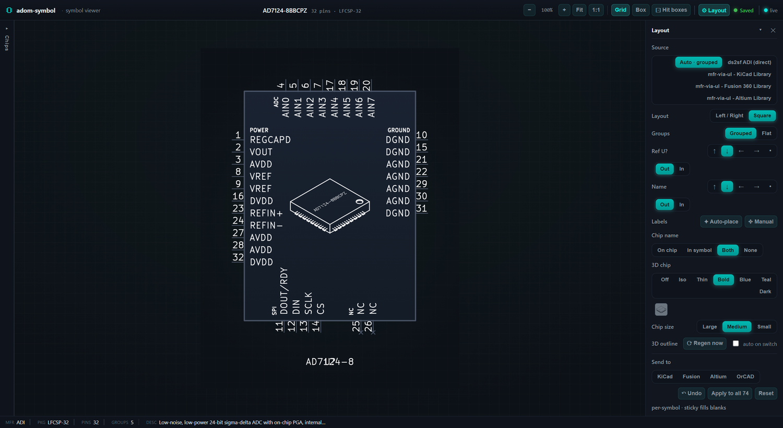Set Groups to Flat
783x428 pixels.
766,133
